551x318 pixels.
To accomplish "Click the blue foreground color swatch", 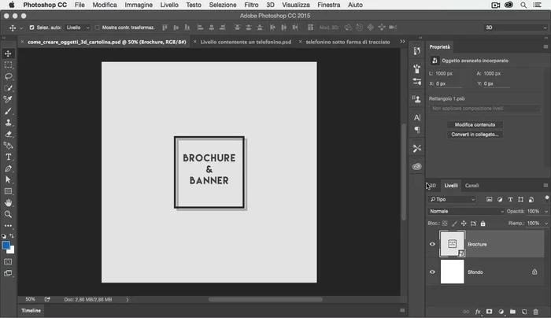I will click(x=6, y=246).
